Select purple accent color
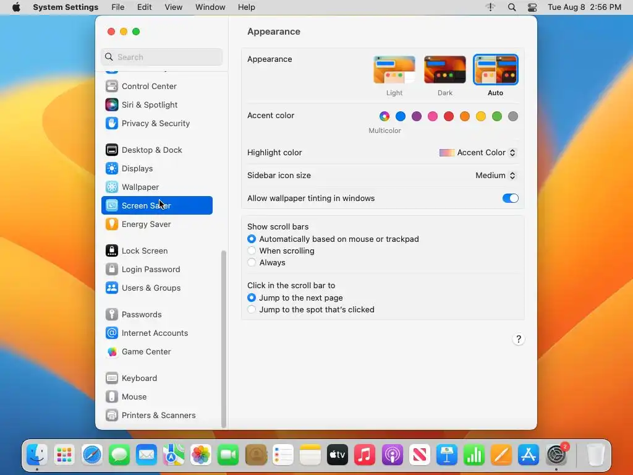 coord(417,116)
